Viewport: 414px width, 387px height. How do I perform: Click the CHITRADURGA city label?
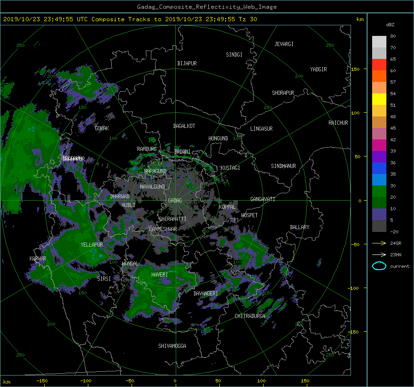[250, 316]
